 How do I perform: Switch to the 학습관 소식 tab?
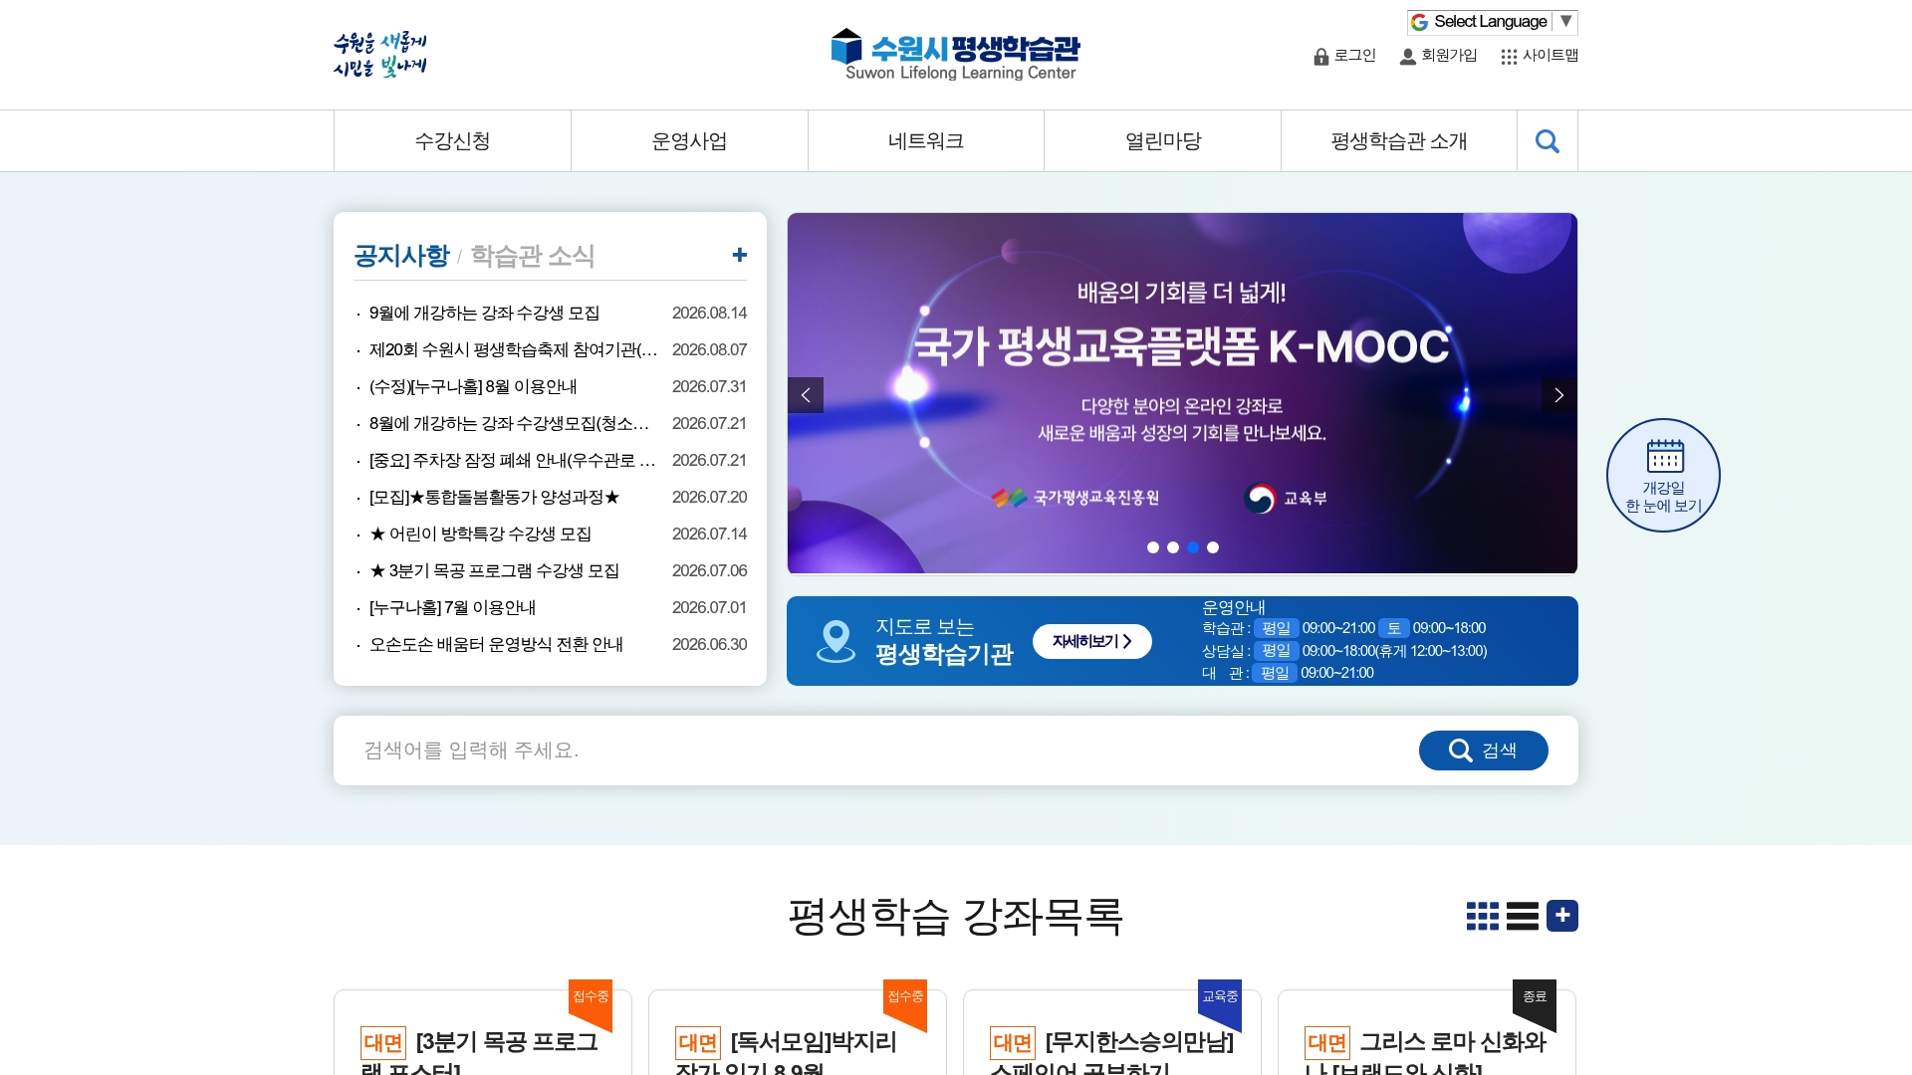(x=533, y=256)
